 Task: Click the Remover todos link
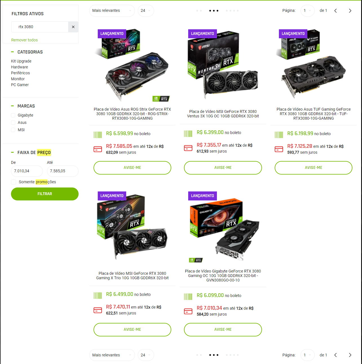tap(25, 40)
